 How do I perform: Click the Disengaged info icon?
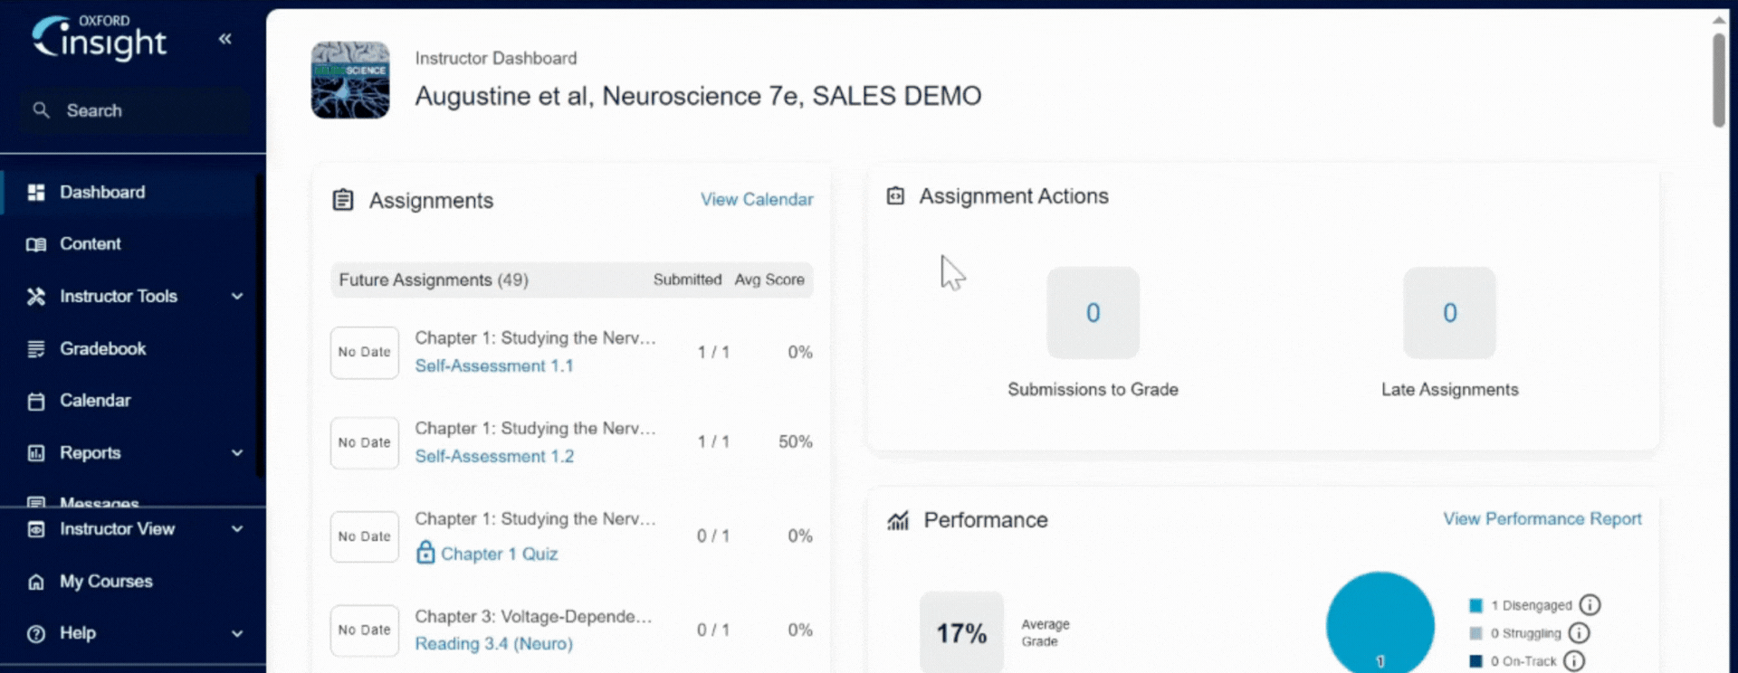(x=1590, y=605)
